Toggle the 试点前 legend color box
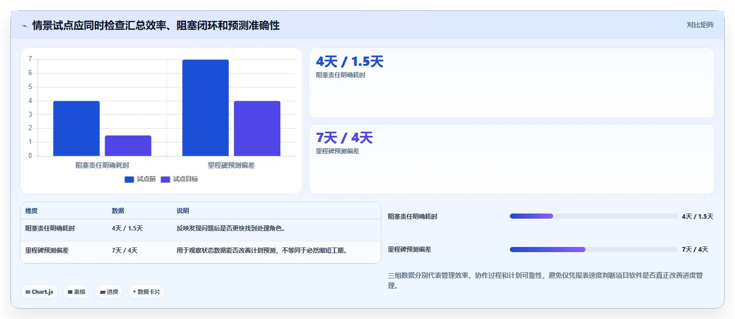735x319 pixels. (x=129, y=179)
